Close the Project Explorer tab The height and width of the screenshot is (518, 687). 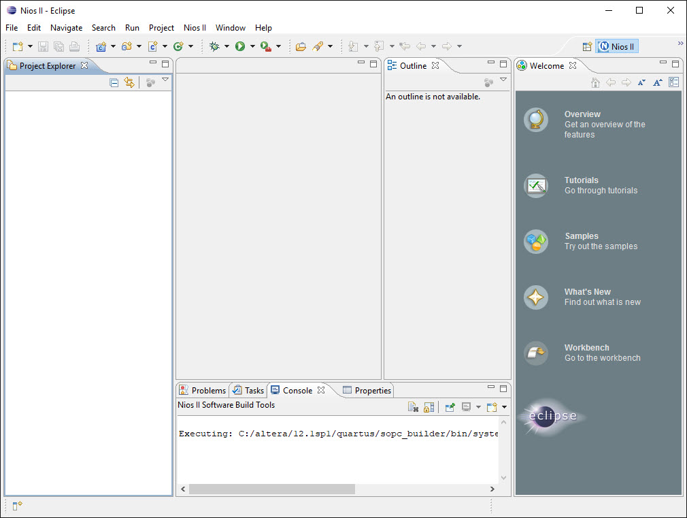pyautogui.click(x=84, y=65)
